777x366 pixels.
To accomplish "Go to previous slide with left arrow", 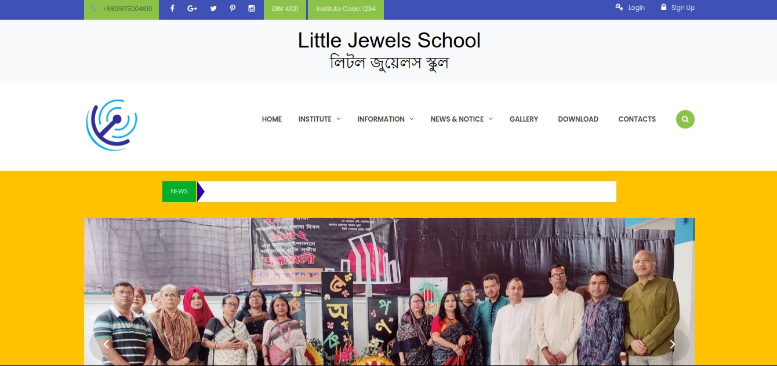I will click(106, 345).
